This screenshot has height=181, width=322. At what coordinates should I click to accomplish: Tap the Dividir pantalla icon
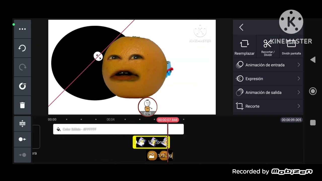(291, 44)
